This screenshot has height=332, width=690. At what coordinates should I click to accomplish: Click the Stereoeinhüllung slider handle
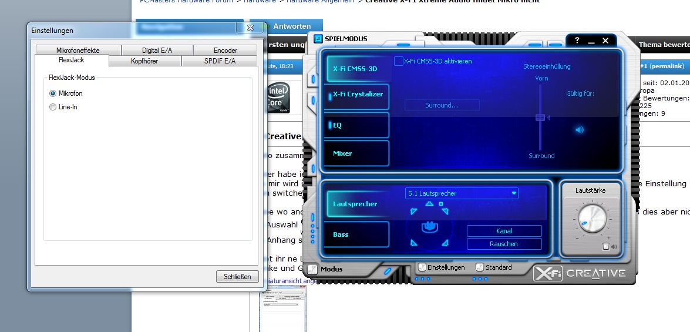point(540,118)
